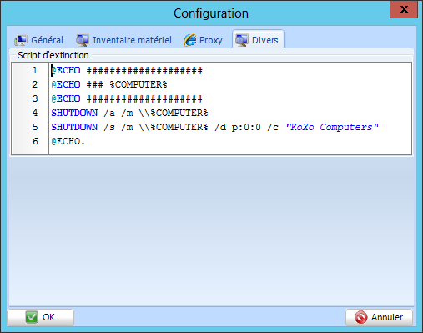Screen dimensions: 423x333
Task: Click the /d p:0:0 parameter text
Action: click(x=238, y=127)
